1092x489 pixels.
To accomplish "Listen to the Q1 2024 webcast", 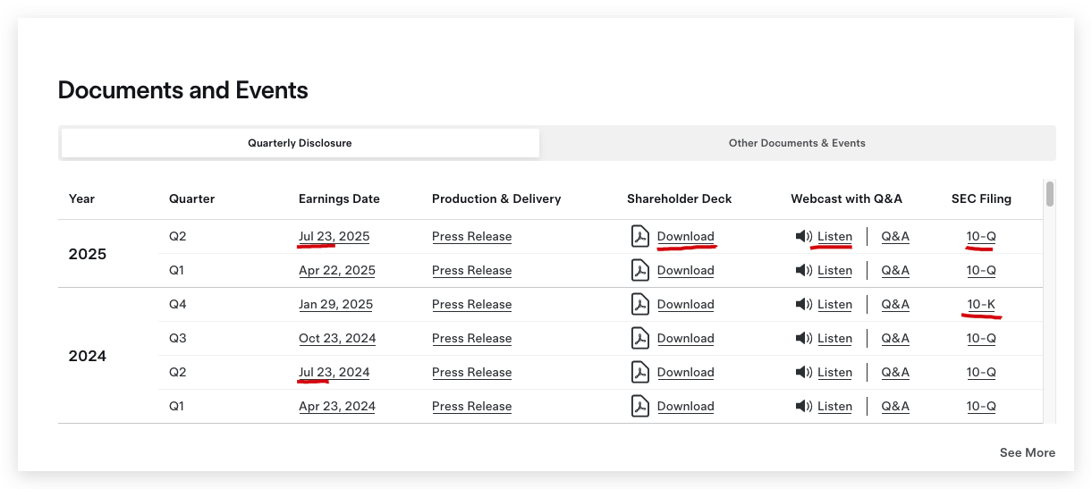I will [834, 407].
